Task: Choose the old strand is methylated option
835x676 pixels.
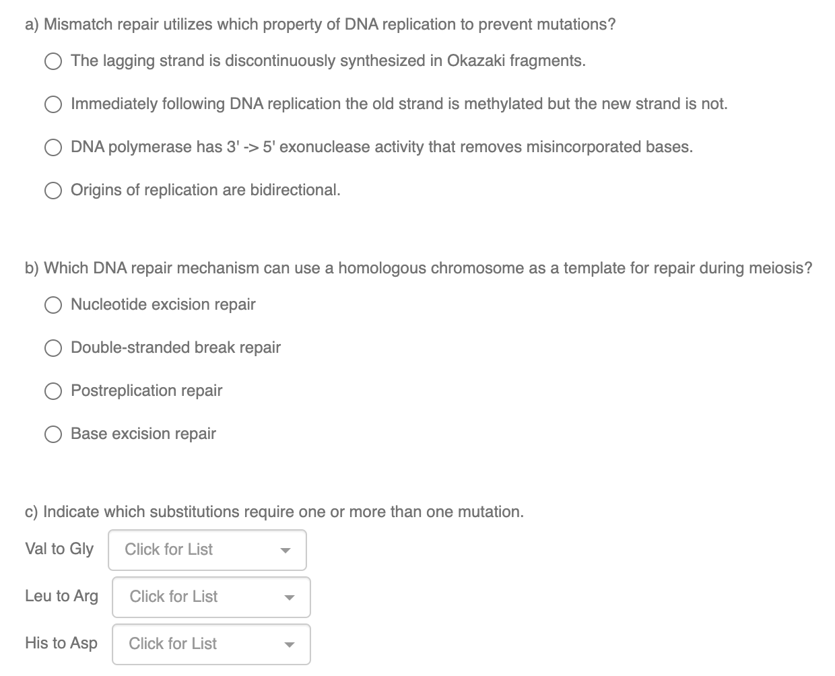Action: [x=54, y=104]
